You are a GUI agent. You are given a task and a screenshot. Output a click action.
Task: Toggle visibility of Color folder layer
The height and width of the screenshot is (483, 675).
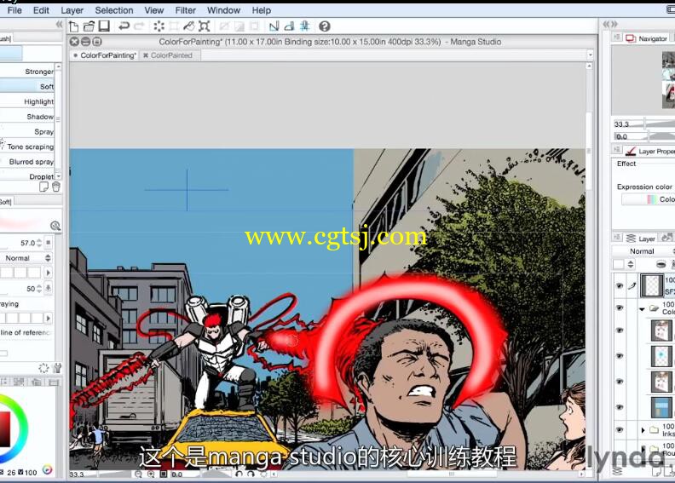(x=620, y=308)
